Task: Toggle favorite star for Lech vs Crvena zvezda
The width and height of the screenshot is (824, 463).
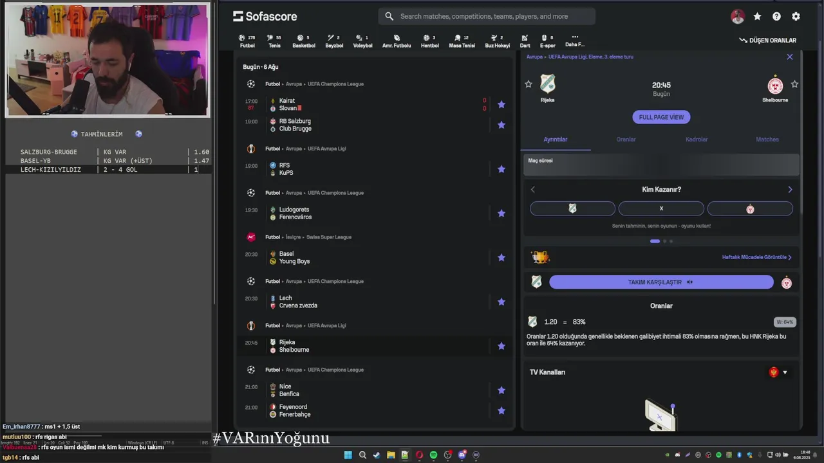Action: pos(501,302)
